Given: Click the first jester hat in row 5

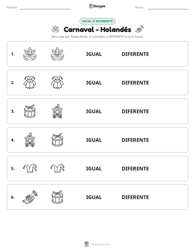Looking at the screenshot, I should pyautogui.click(x=30, y=168).
